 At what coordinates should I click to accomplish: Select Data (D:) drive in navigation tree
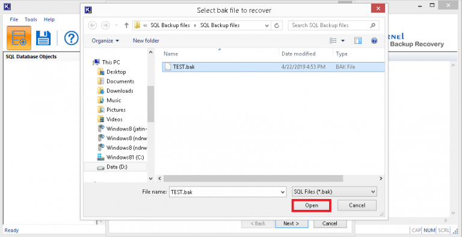click(x=115, y=167)
